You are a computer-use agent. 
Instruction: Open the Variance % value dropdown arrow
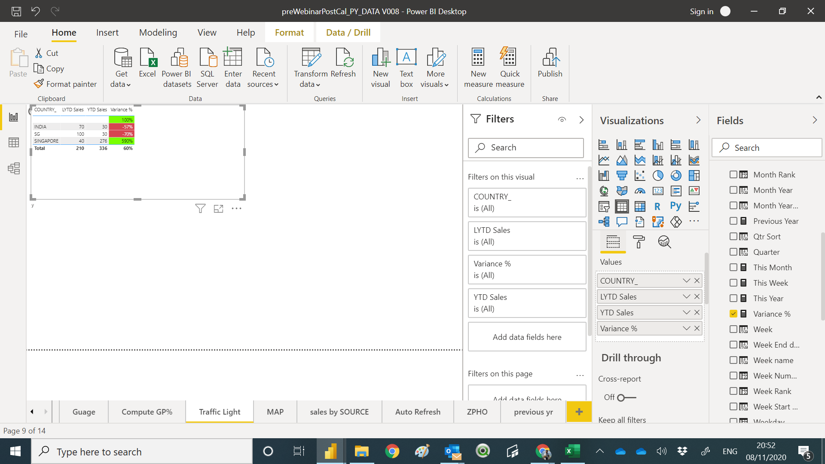686,329
